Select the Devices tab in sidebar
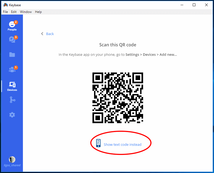The image size is (214, 173). coord(12,86)
